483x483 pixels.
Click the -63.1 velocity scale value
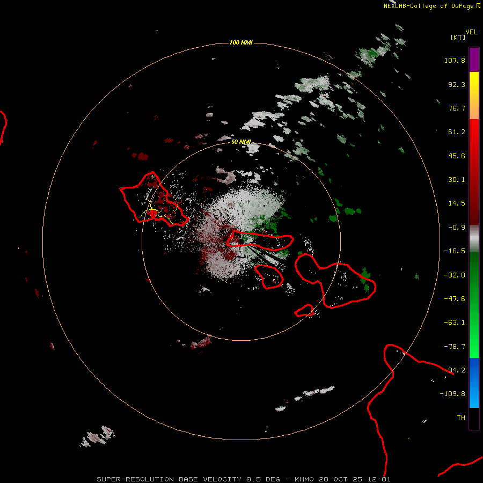point(455,323)
